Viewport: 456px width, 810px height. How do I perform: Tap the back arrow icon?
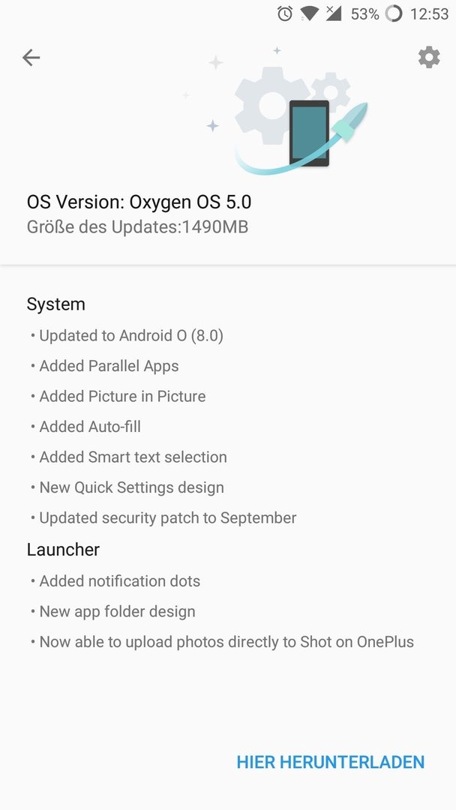pyautogui.click(x=31, y=57)
